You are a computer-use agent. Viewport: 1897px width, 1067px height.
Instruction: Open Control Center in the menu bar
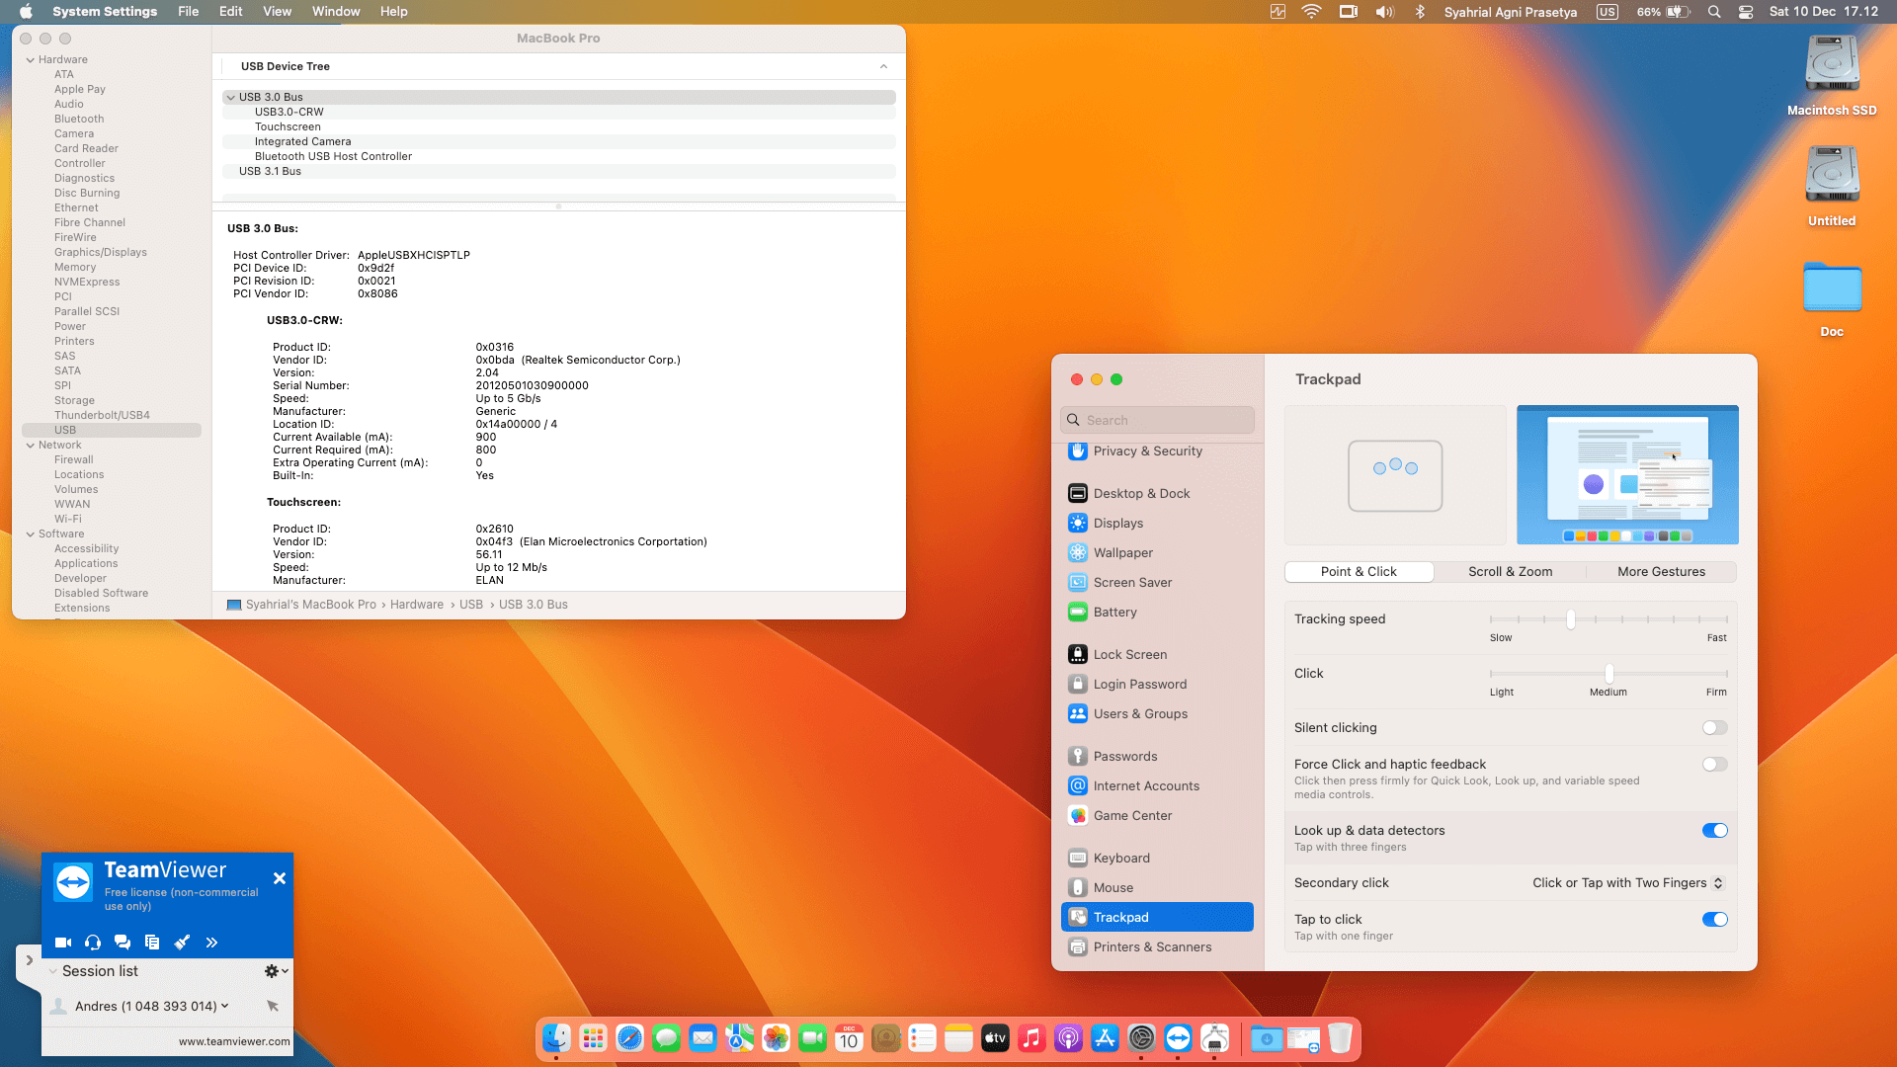pyautogui.click(x=1746, y=12)
